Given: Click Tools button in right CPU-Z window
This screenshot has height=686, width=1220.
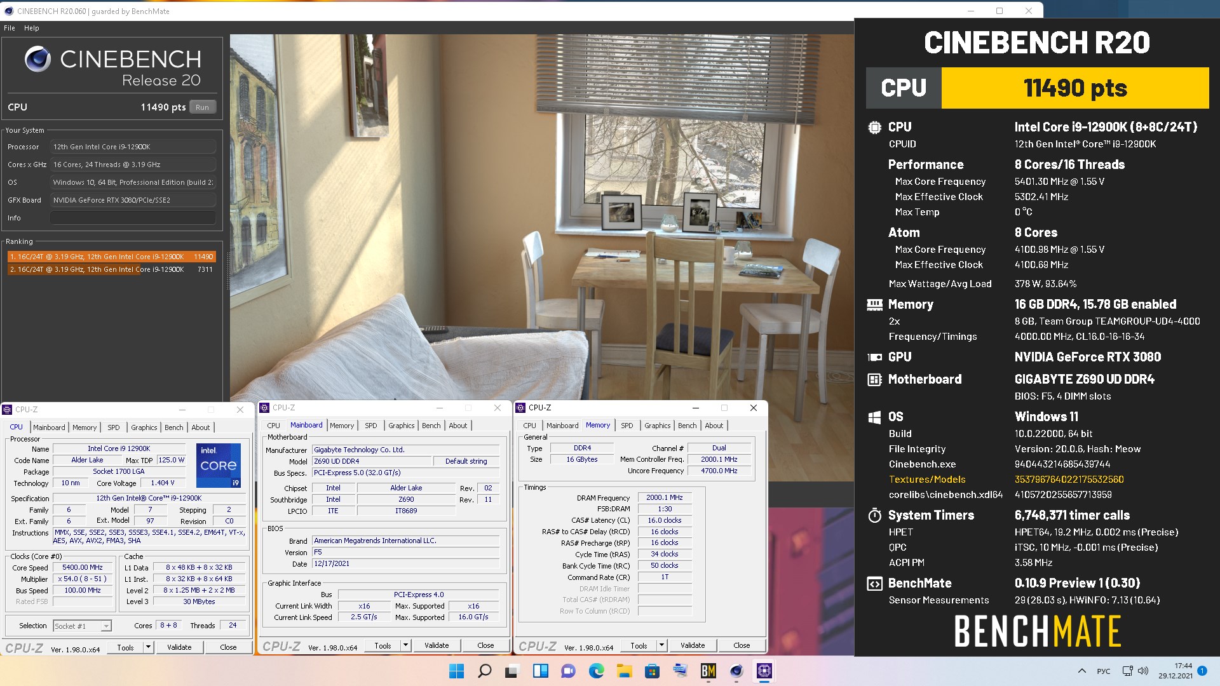Looking at the screenshot, I should (639, 645).
